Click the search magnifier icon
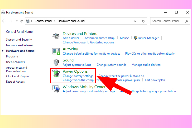This screenshot has height=128, width=192. pos(187,21)
